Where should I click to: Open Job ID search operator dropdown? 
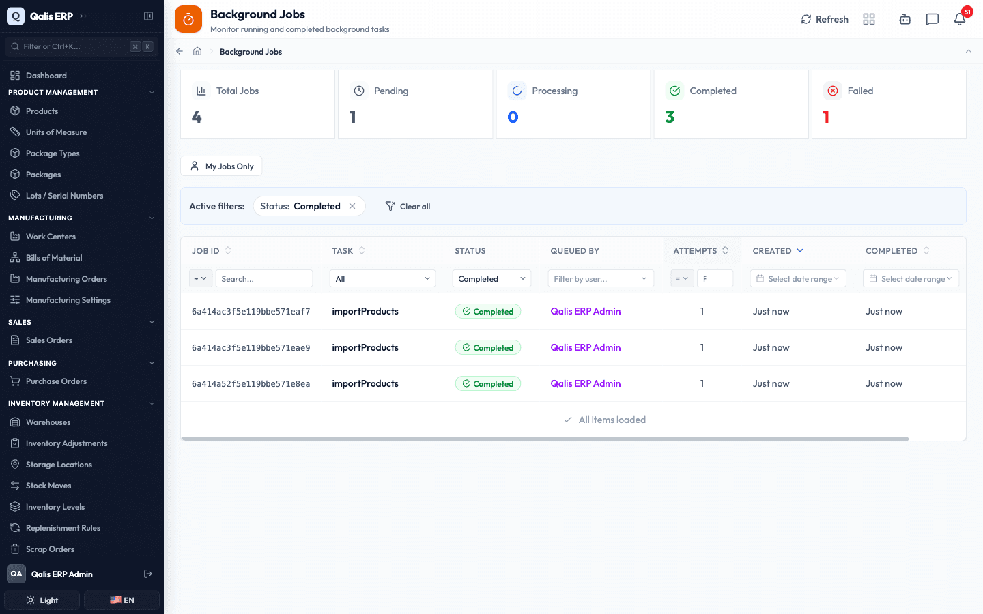(201, 278)
